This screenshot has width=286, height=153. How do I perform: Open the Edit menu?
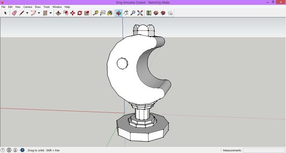pyautogui.click(x=10, y=7)
